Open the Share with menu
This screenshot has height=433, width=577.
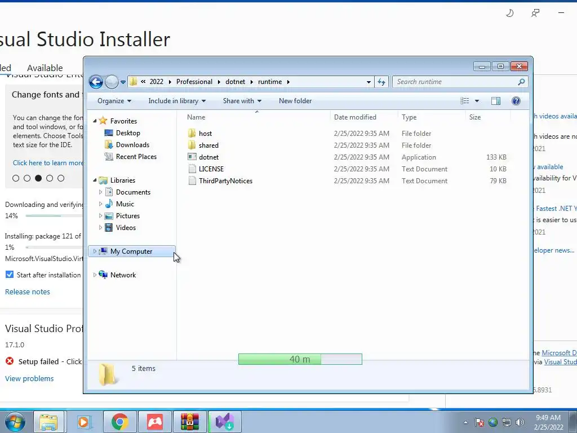click(x=242, y=101)
